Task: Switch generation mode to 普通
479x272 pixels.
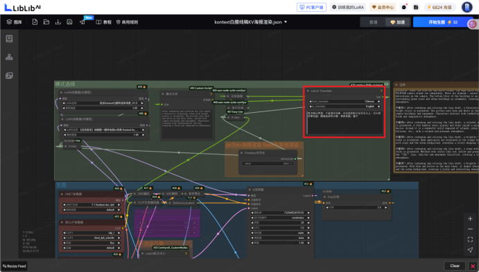Action: [x=374, y=22]
